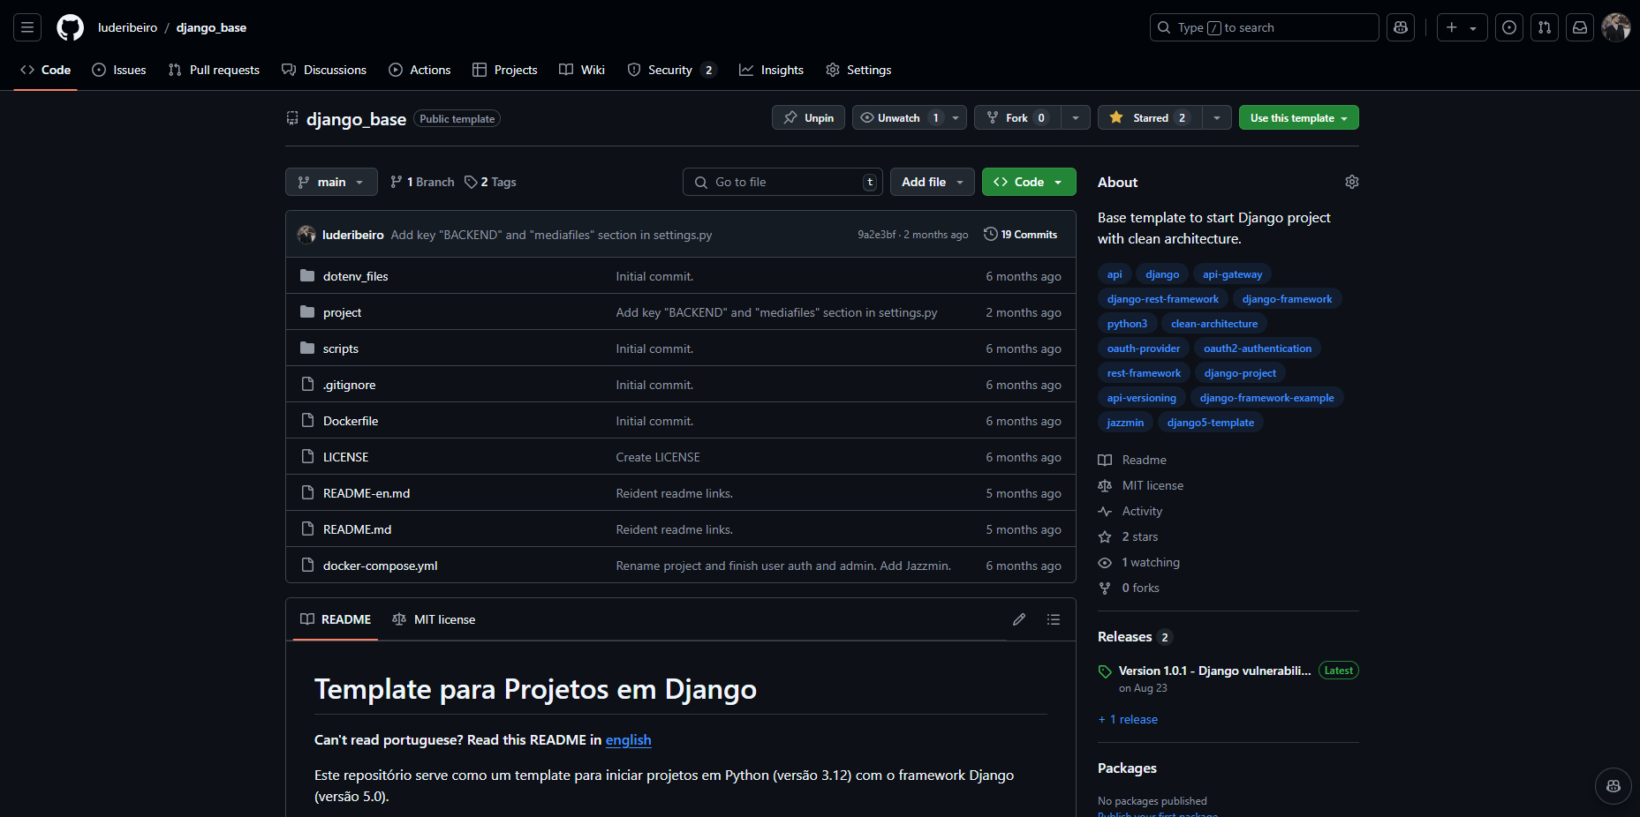Expand the Add file dropdown
Image resolution: width=1640 pixels, height=817 pixels.
[x=933, y=182]
